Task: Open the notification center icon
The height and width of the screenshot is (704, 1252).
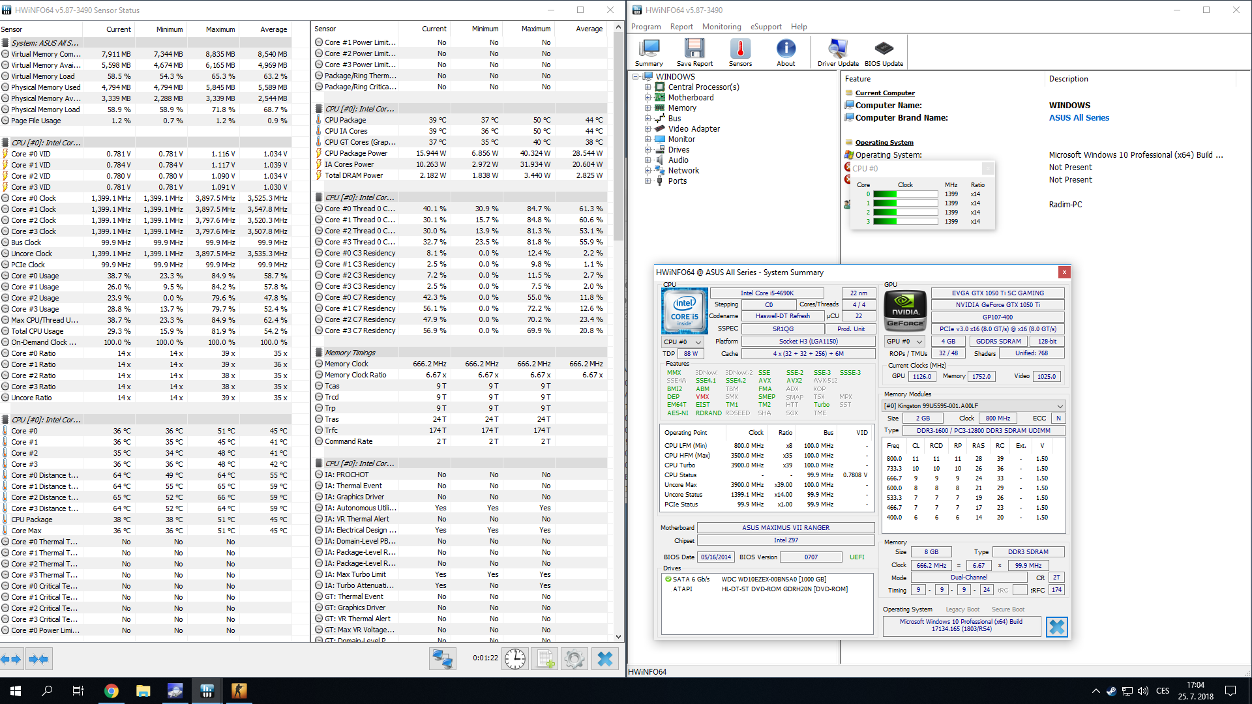Action: 1230,691
